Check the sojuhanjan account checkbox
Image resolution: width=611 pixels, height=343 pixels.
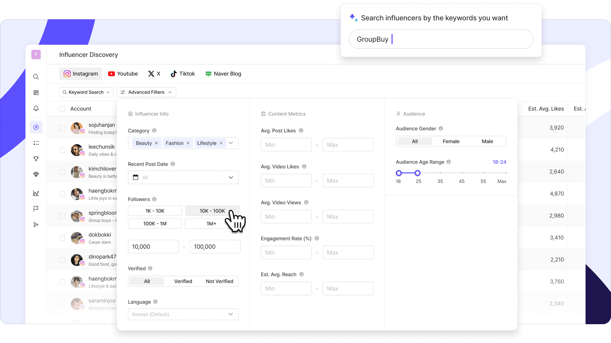tap(62, 128)
